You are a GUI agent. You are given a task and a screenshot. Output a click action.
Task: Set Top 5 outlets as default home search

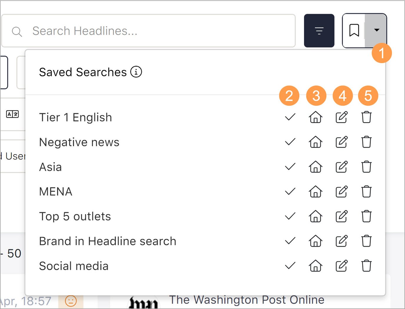point(316,216)
